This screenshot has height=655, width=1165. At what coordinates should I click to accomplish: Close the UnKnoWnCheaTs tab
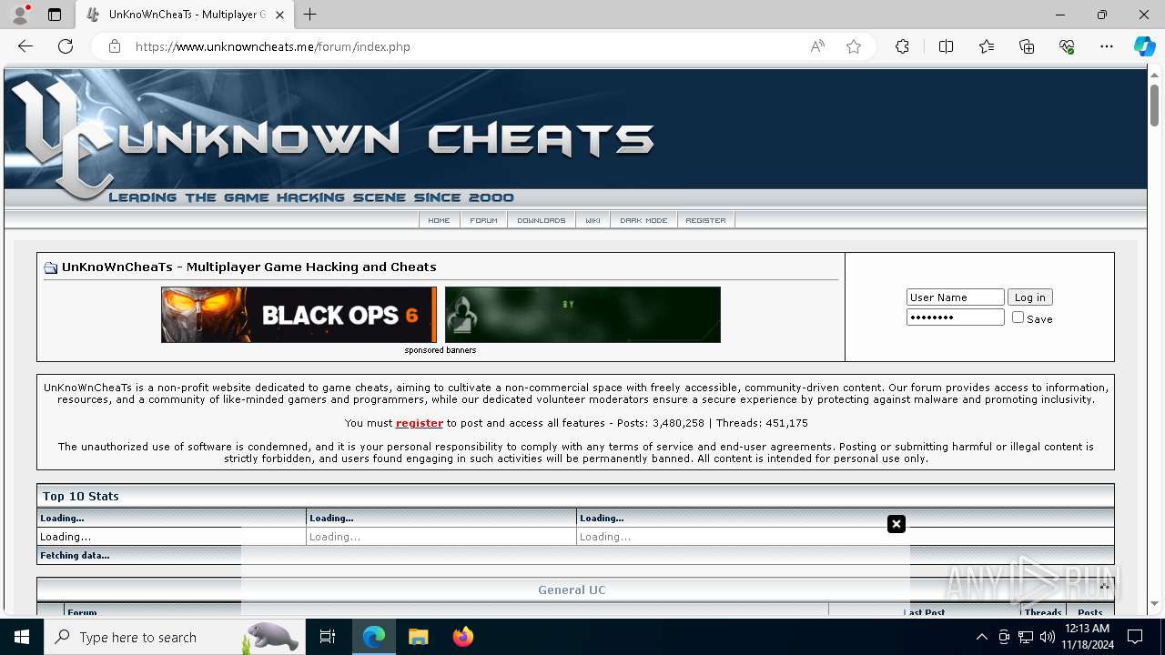[280, 15]
